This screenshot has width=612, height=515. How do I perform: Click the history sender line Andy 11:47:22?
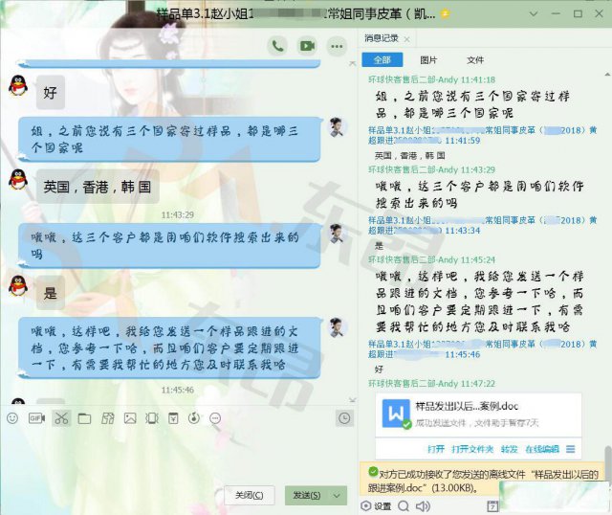[x=431, y=384]
